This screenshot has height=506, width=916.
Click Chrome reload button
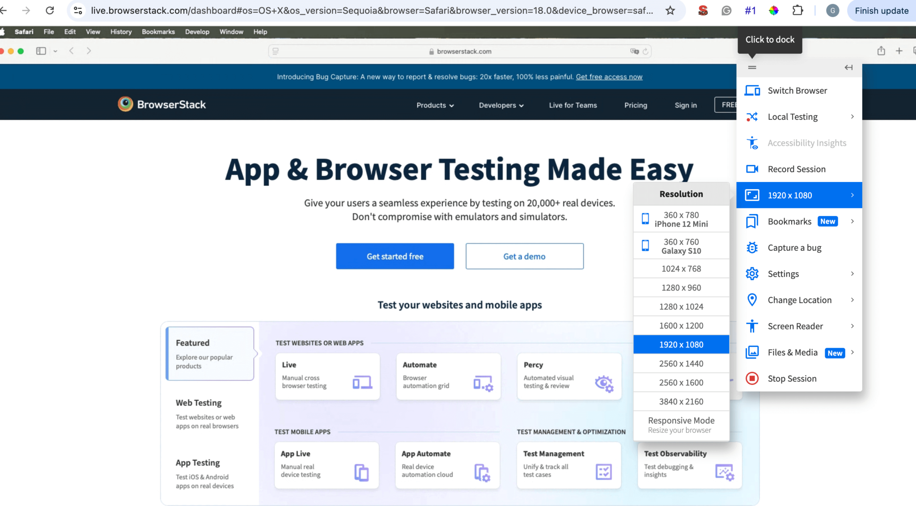(x=50, y=10)
